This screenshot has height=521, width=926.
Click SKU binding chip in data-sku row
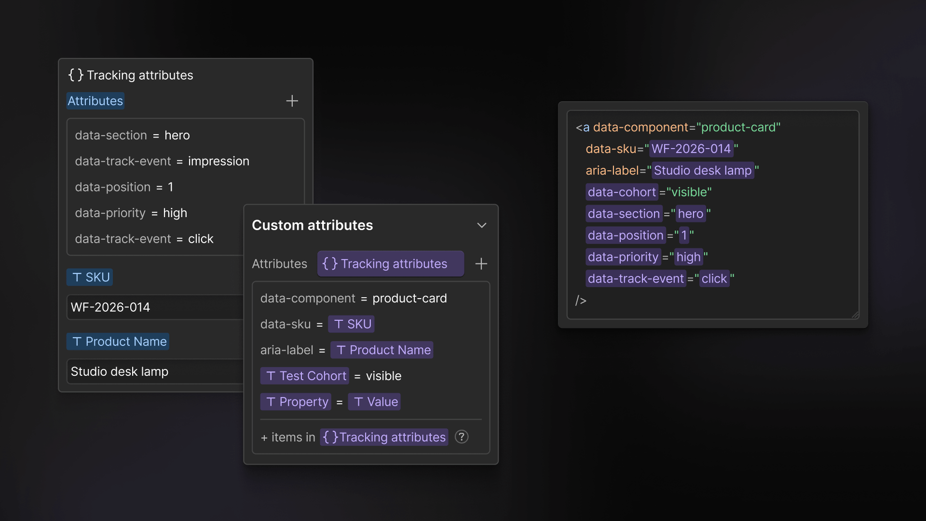351,324
